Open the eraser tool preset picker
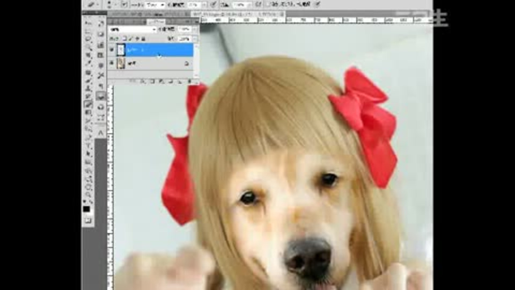 [x=93, y=4]
